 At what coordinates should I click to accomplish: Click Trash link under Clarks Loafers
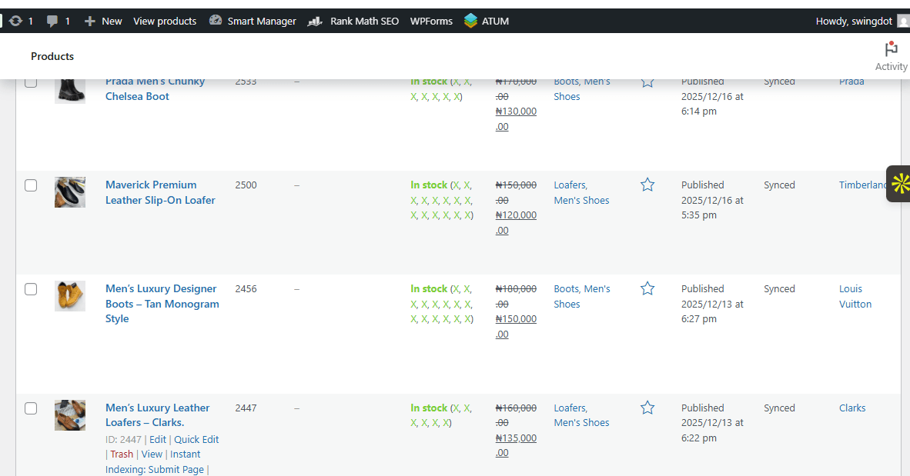(122, 454)
